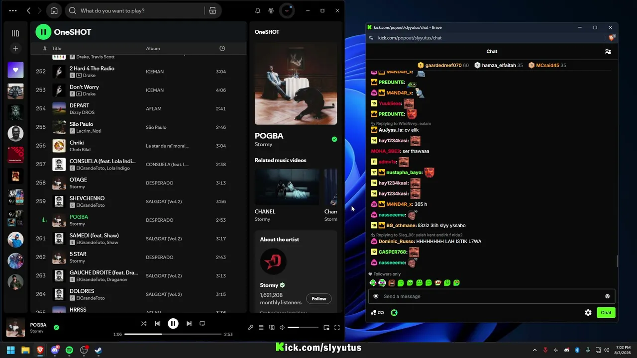
Task: Open the Browse icon in Spotify search bar
Action: (x=212, y=10)
